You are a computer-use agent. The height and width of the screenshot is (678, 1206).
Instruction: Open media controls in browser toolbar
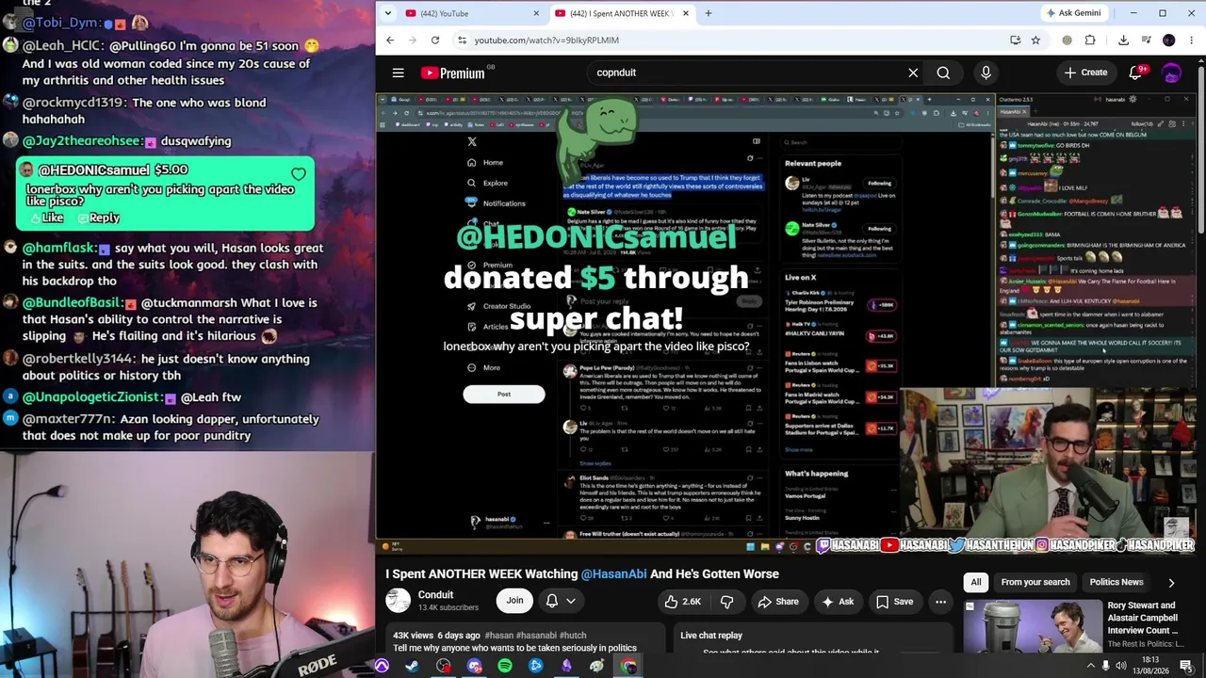click(x=1146, y=40)
